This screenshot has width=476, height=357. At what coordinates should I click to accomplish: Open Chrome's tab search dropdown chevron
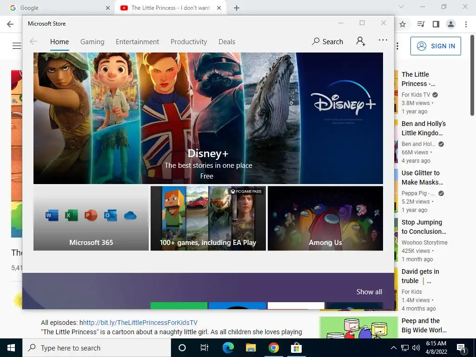[x=401, y=7]
